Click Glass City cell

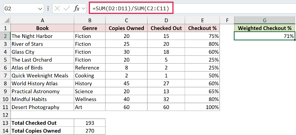(x=42, y=52)
